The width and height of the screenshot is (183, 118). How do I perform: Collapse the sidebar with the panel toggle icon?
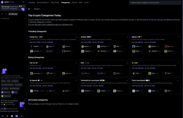(x=23, y=2)
